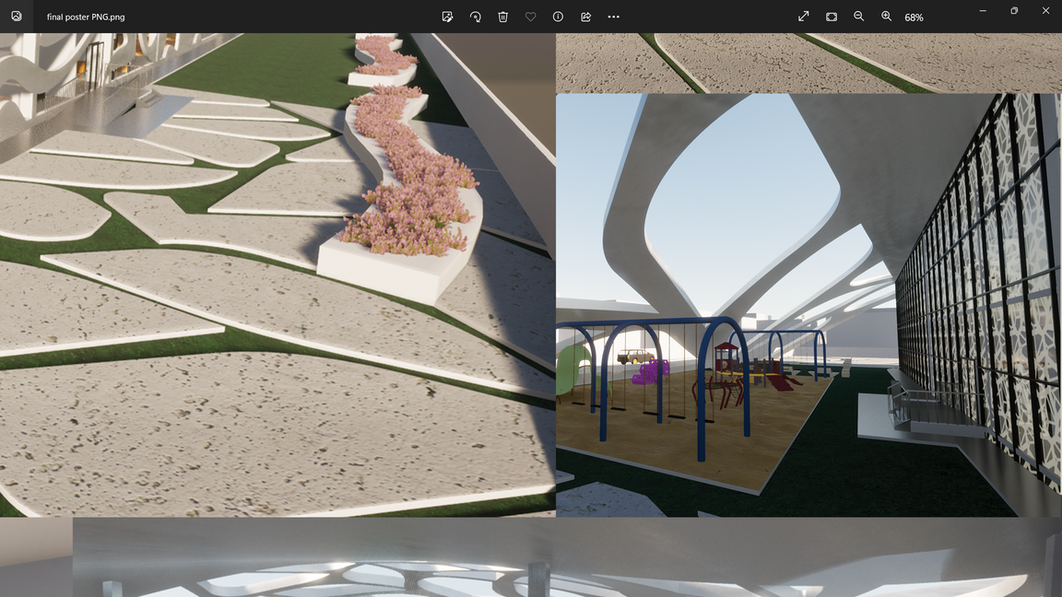The width and height of the screenshot is (1062, 597).
Task: Show file info panel
Action: [x=558, y=17]
